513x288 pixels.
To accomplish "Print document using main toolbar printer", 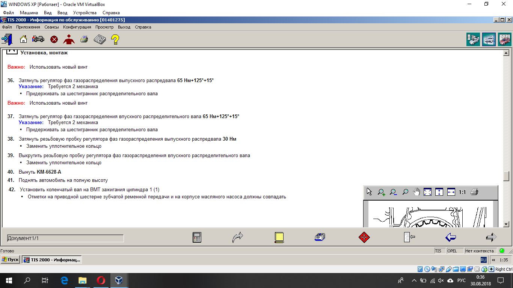I will (84, 39).
